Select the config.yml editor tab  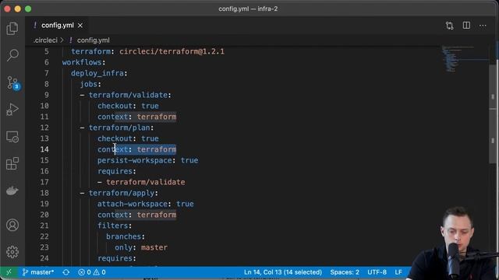[58, 26]
